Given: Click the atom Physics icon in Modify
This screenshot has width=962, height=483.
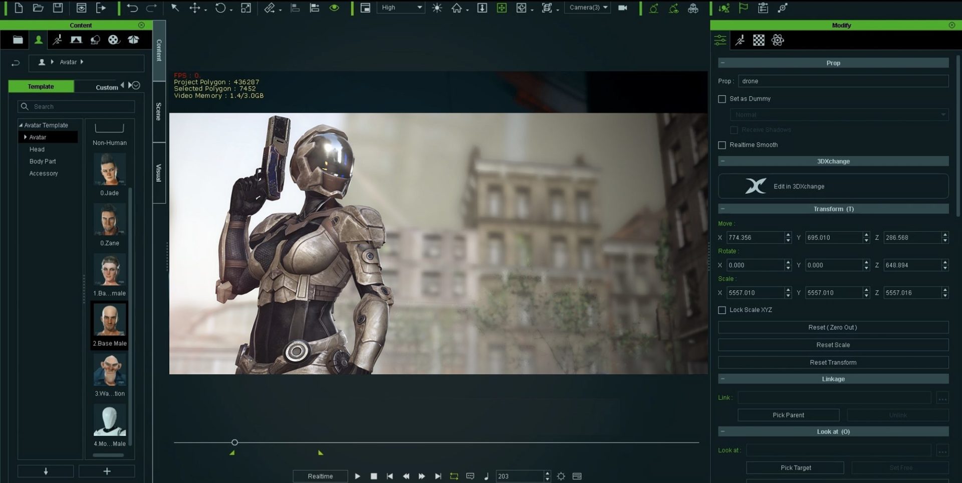Looking at the screenshot, I should (x=778, y=41).
